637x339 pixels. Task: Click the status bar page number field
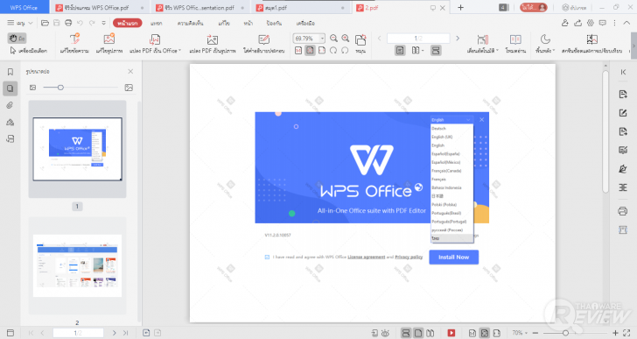coord(78,333)
